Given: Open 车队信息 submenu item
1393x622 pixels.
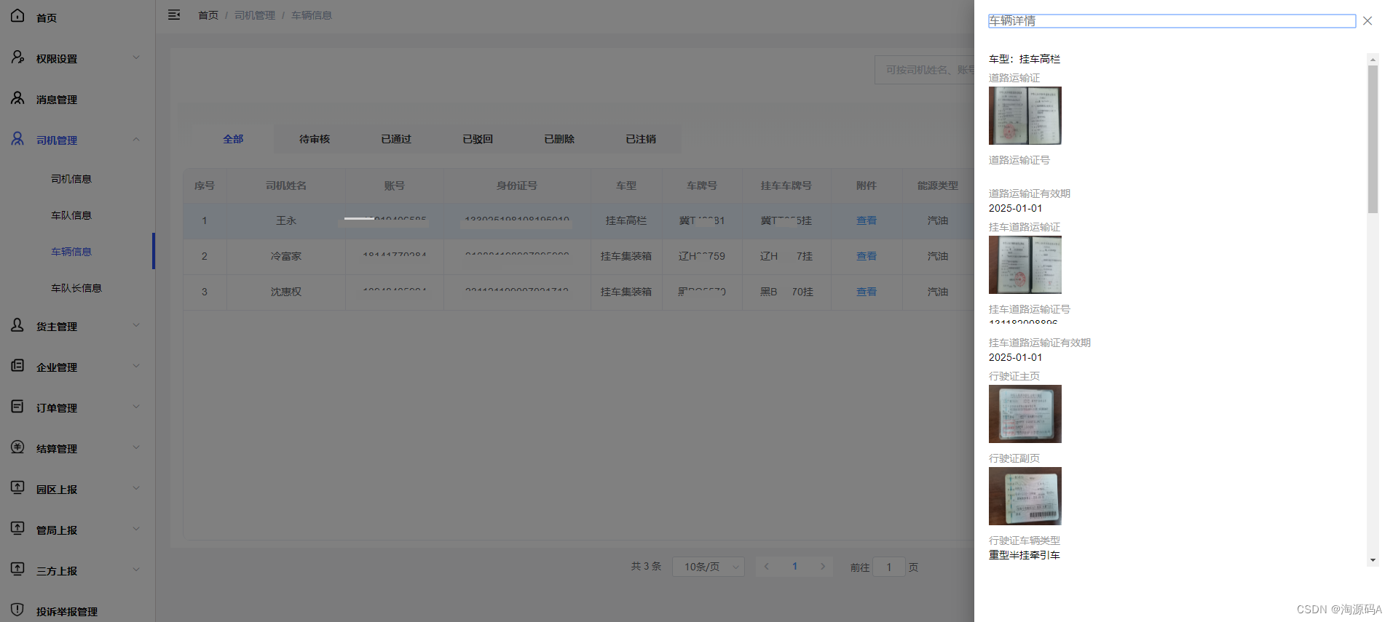Looking at the screenshot, I should (71, 215).
